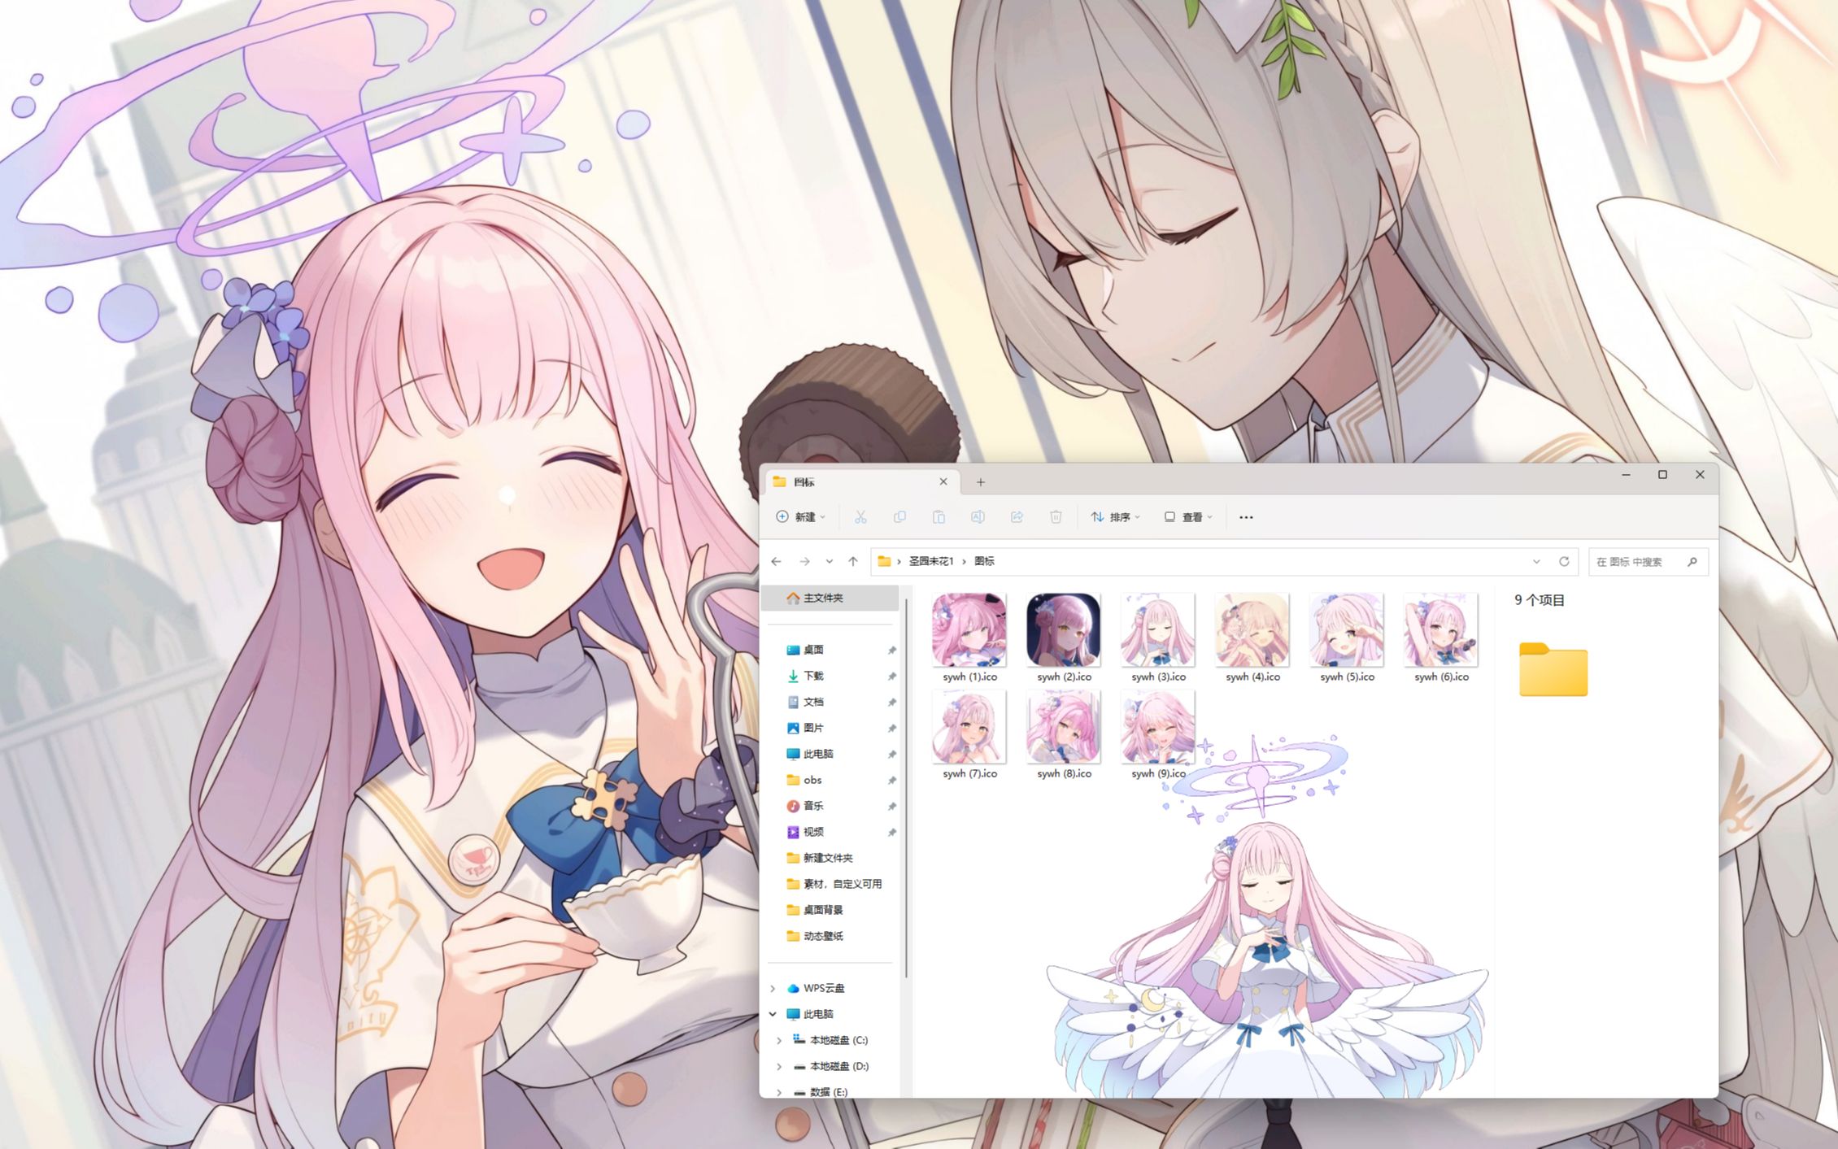Click the navigation pane scrollbar
Image resolution: width=1838 pixels, height=1149 pixels.
905,789
